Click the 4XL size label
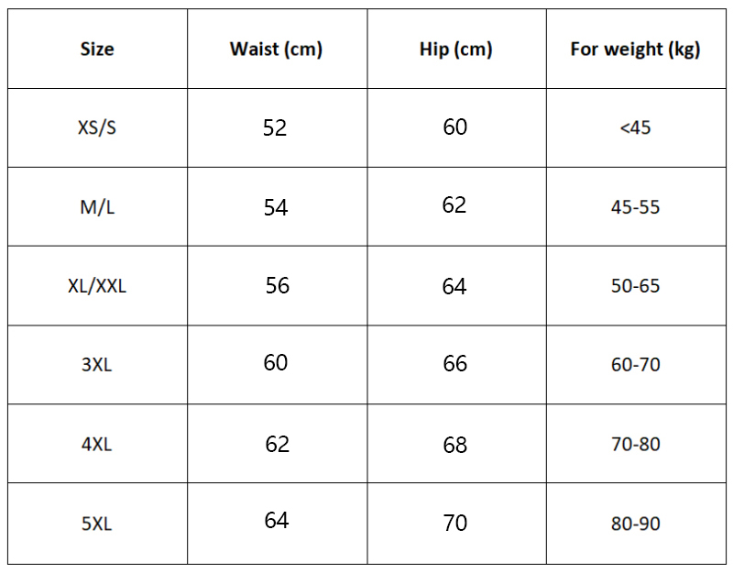 97,445
